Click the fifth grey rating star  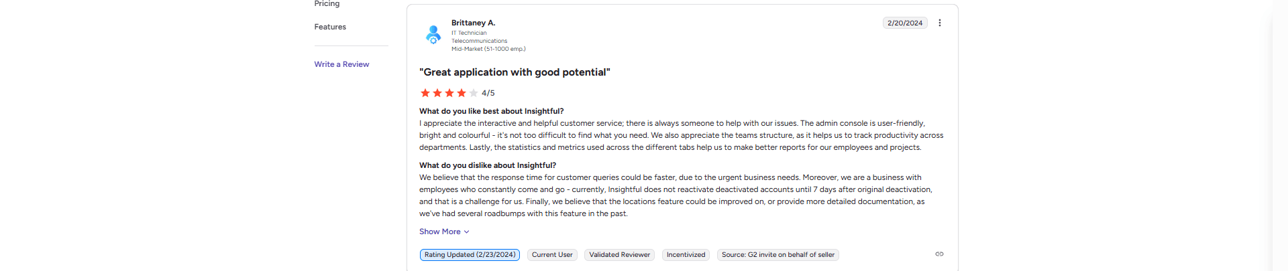point(473,93)
